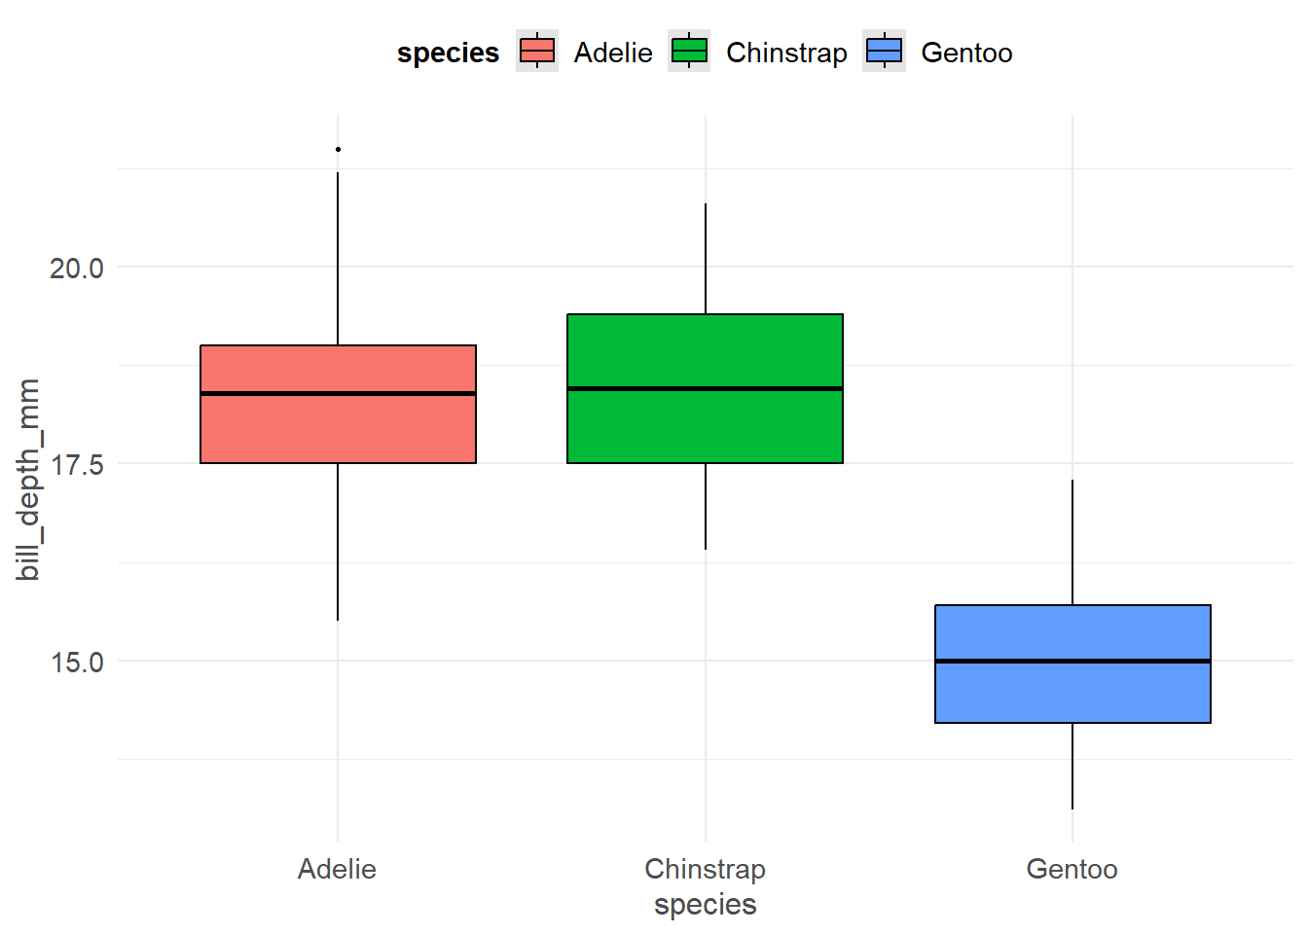Screen dimensions: 1308x934
Task: Click the species x-axis title
Action: tap(705, 905)
